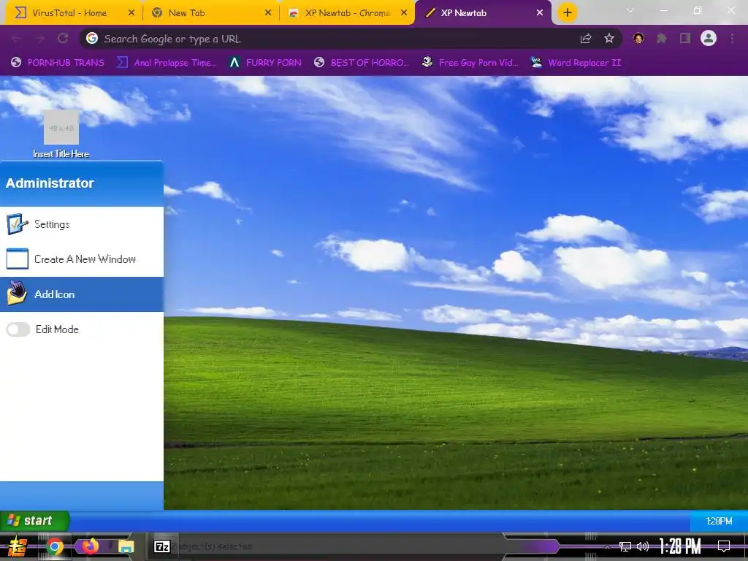Click the volume speaker icon in tray
This screenshot has width=748, height=561.
pos(643,546)
